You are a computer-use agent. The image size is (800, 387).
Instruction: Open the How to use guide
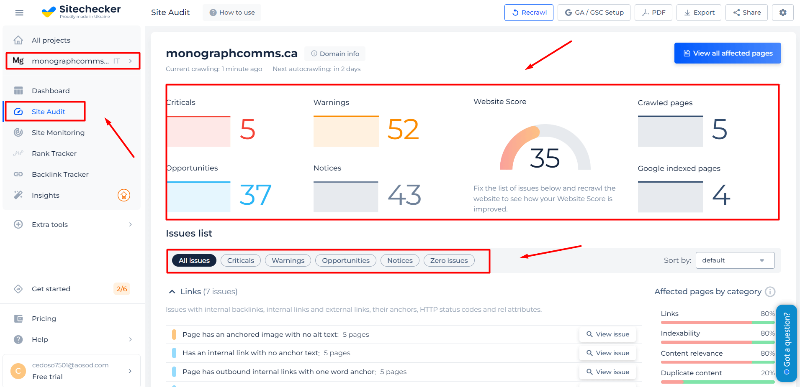[232, 13]
